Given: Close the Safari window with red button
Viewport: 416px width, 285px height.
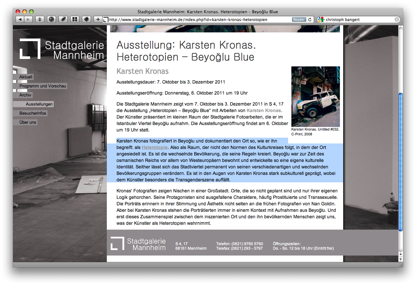Looking at the screenshot, I should point(18,12).
